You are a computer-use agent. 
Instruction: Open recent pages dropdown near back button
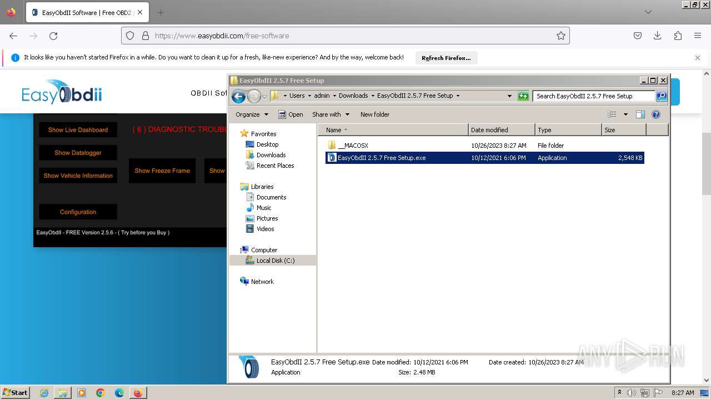pyautogui.click(x=264, y=96)
